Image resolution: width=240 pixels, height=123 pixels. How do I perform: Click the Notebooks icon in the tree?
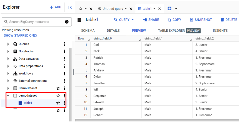coord(15,51)
